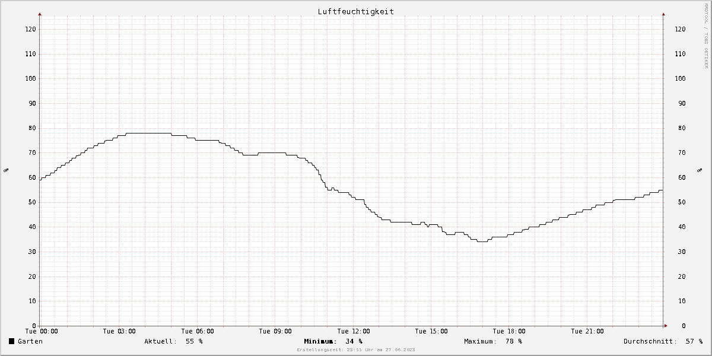The height and width of the screenshot is (356, 712).
Task: Click the Tue 18:00 time label
Action: point(509,331)
